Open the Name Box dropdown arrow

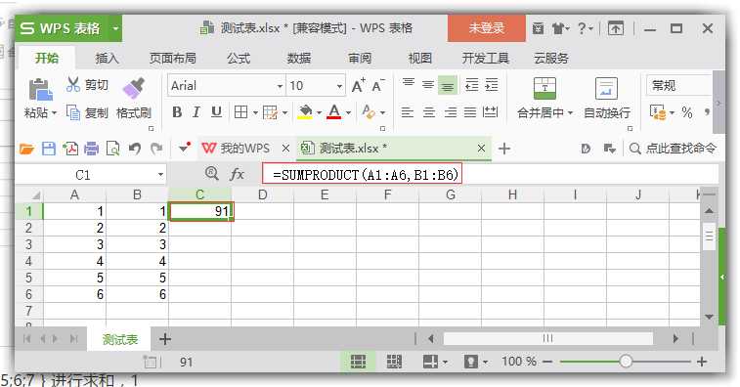tap(161, 175)
